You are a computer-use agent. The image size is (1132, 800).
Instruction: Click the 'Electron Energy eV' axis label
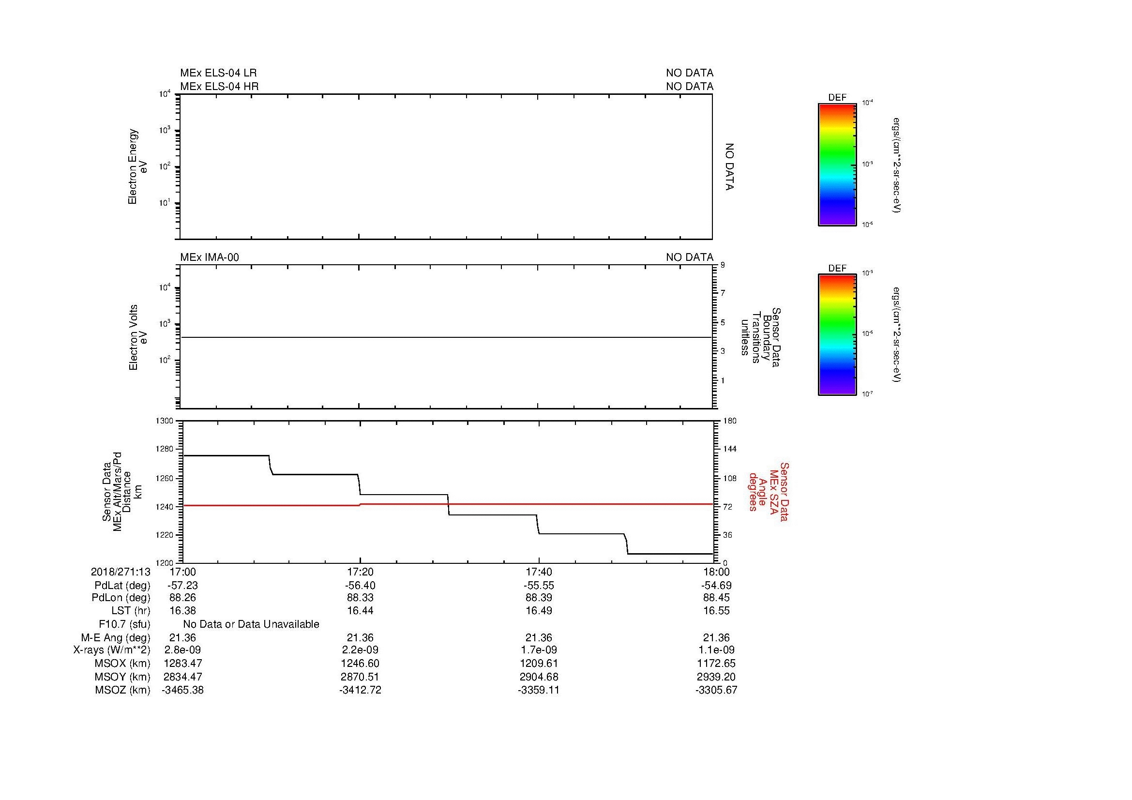pos(137,166)
